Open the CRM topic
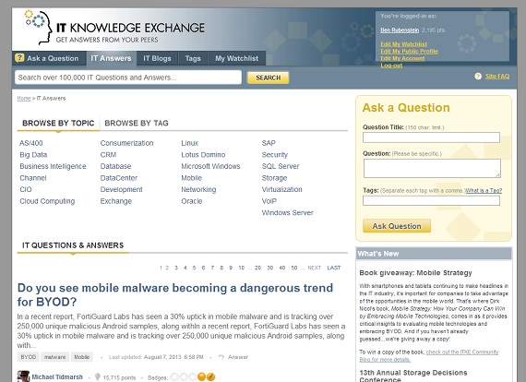This screenshot has height=382, width=526. [108, 155]
